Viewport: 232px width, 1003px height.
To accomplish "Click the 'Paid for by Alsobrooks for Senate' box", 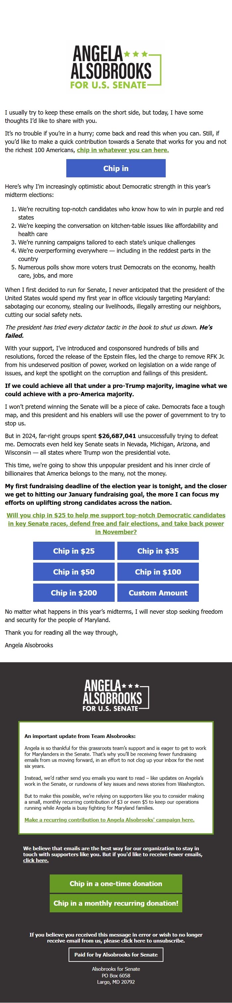I will [116, 955].
